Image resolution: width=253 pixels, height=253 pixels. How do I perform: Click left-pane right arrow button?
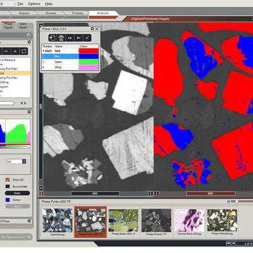(151, 194)
